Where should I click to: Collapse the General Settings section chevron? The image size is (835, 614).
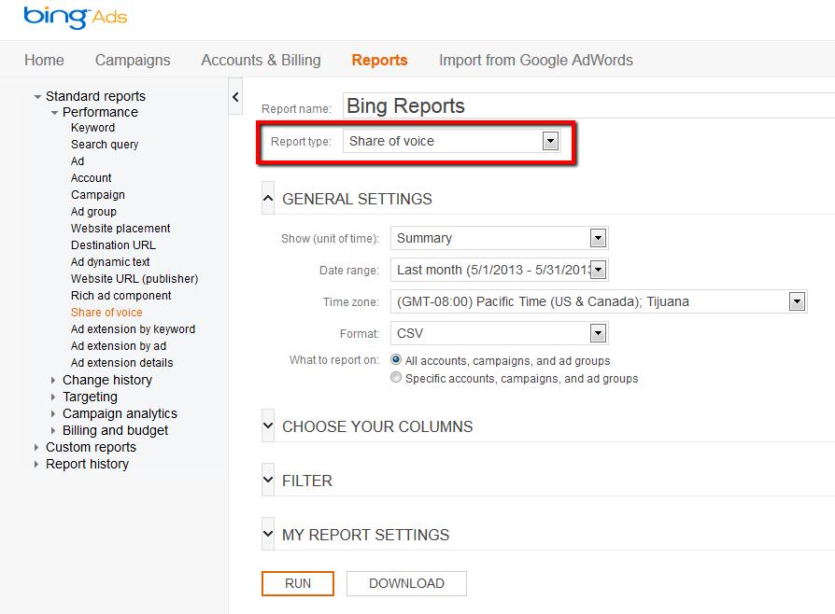pos(268,199)
